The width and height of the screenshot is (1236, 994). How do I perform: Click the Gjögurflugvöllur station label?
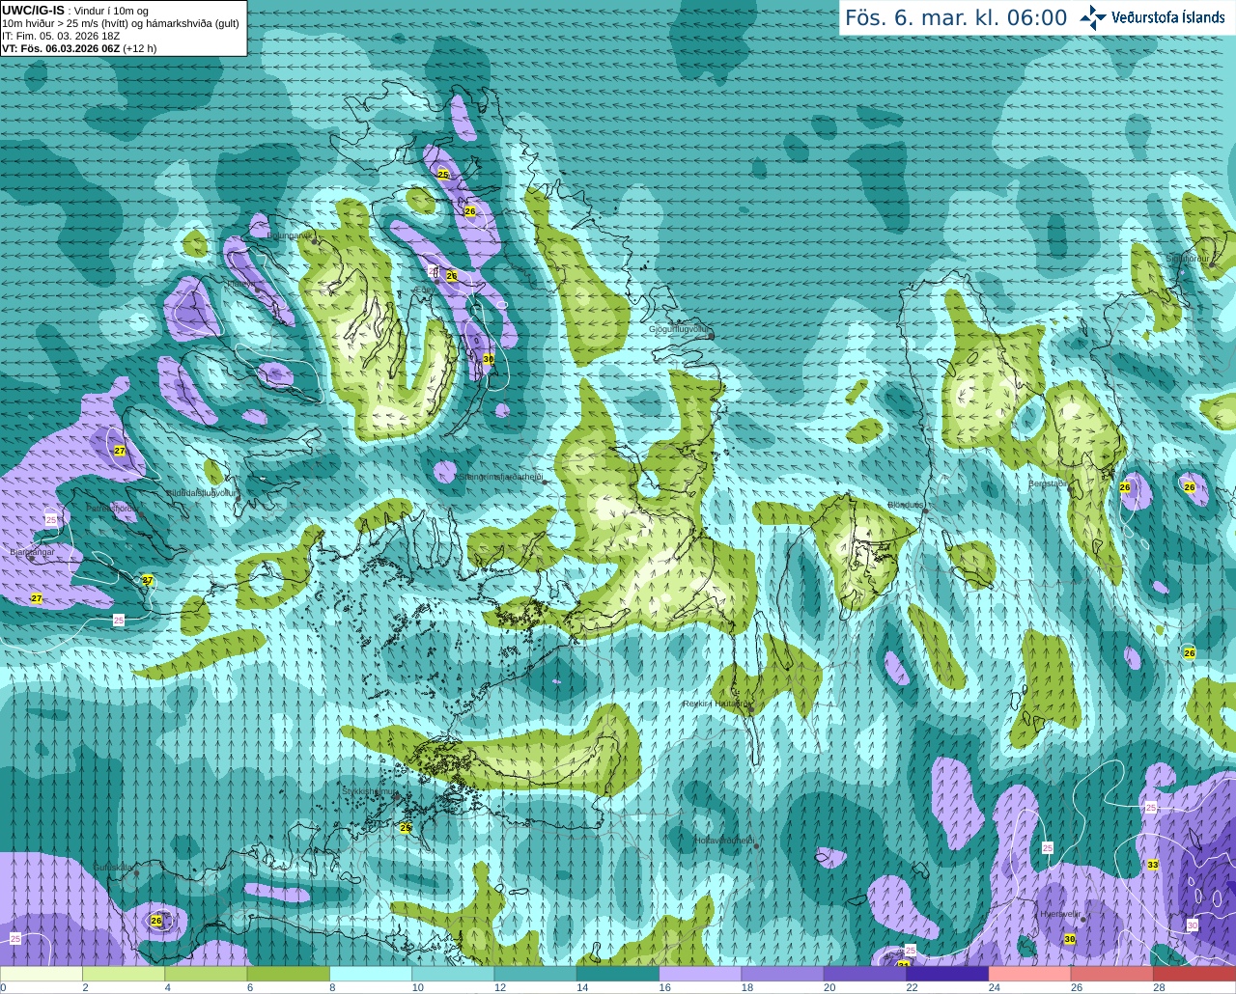679,329
